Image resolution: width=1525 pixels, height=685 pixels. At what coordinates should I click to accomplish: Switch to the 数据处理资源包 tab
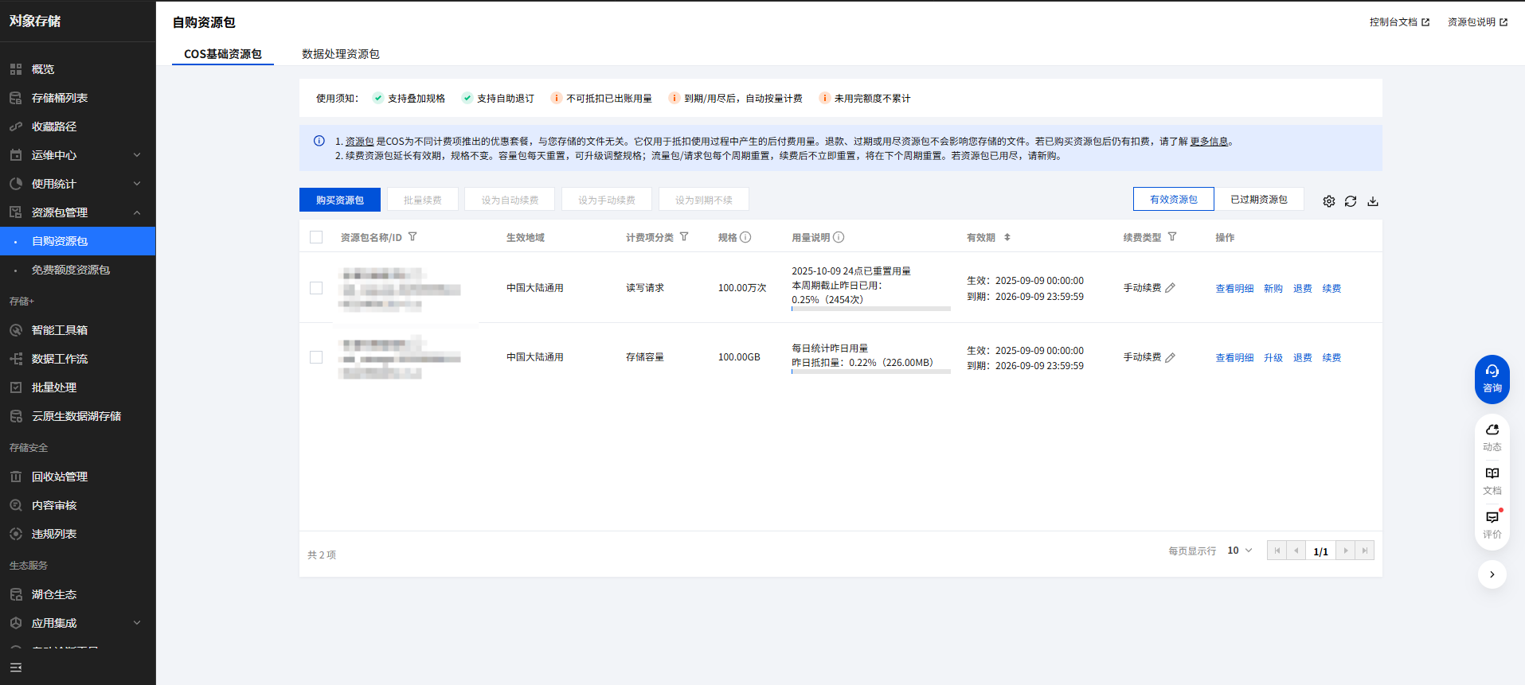pos(340,54)
